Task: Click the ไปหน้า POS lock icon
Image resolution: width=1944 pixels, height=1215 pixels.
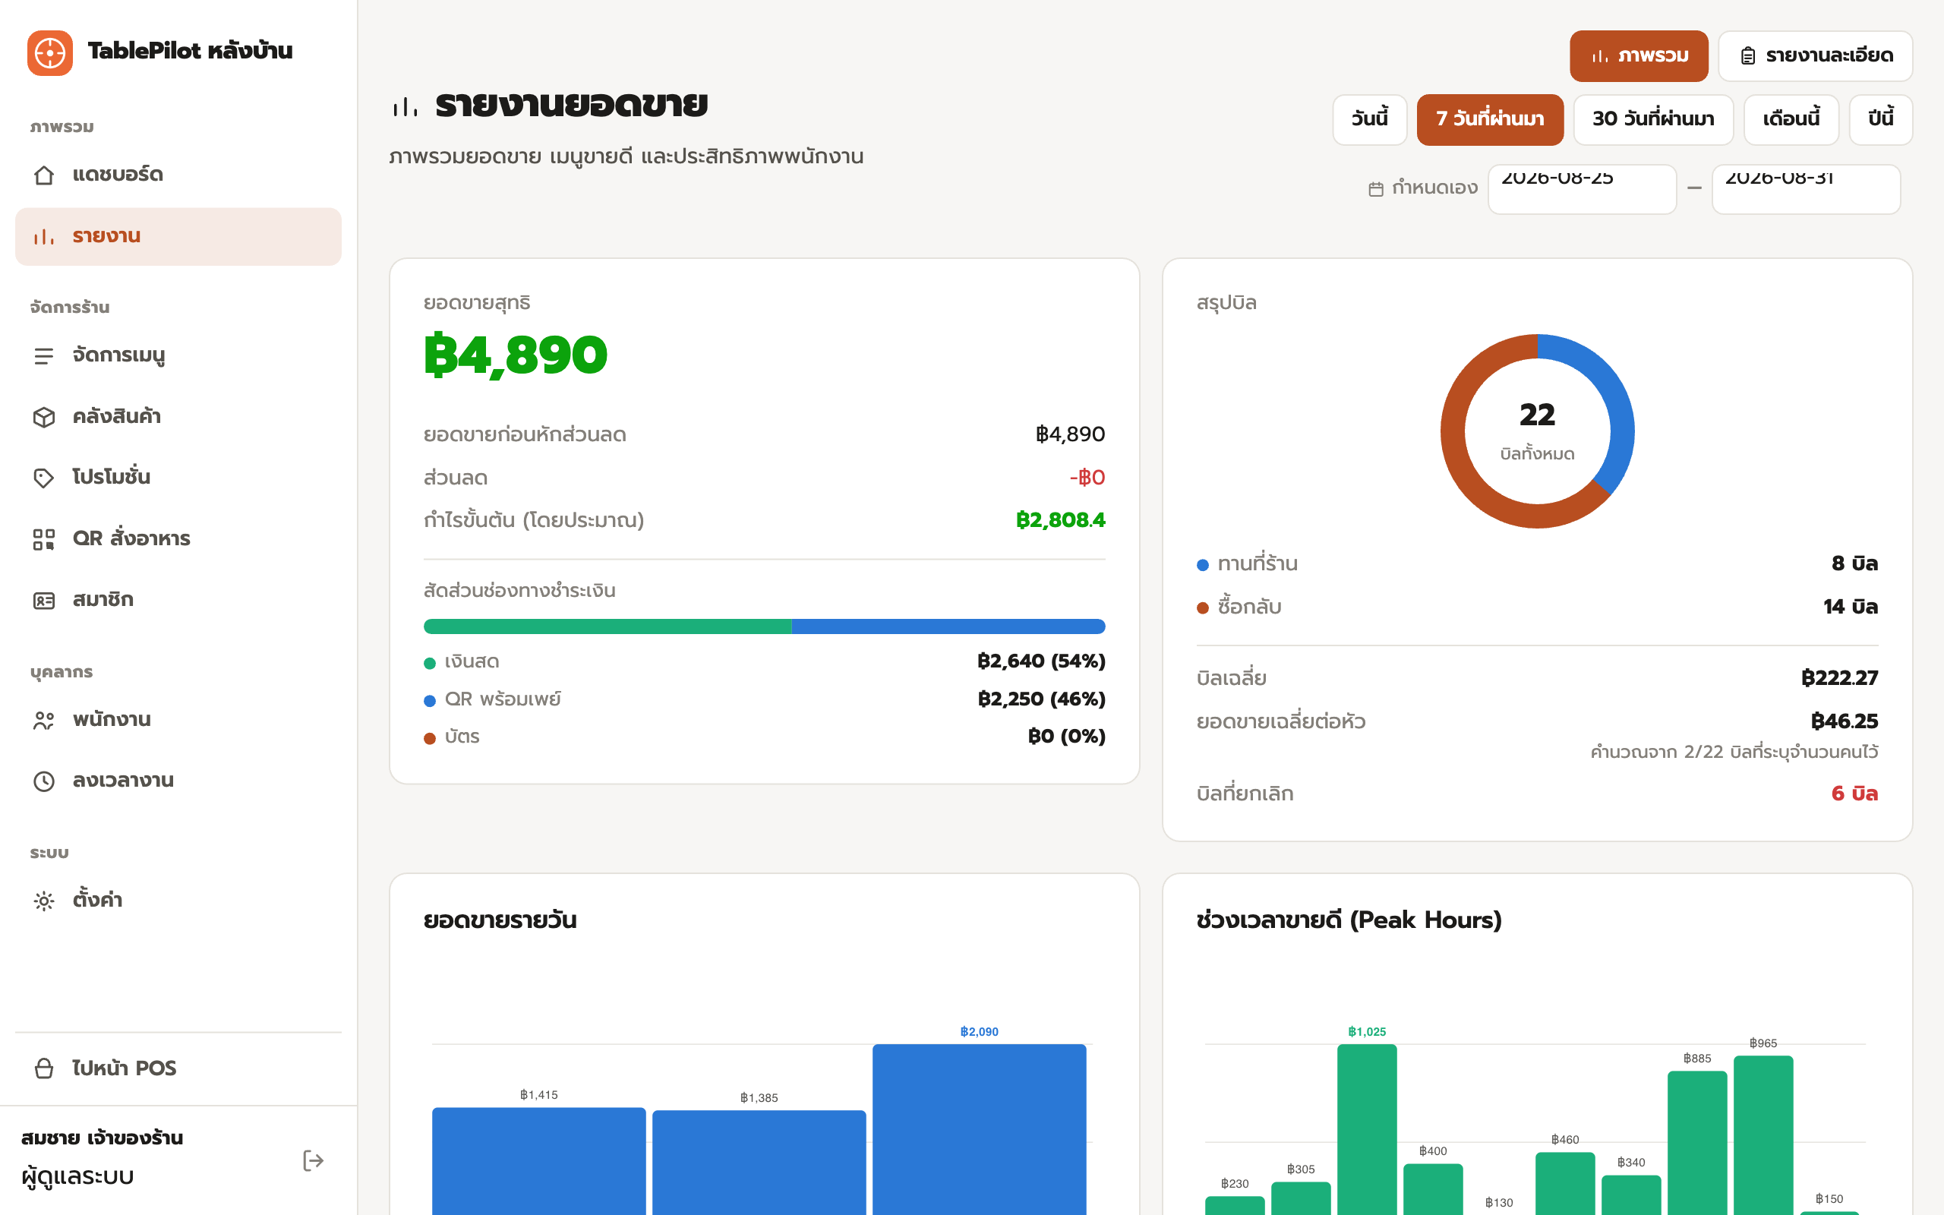Action: [44, 1068]
